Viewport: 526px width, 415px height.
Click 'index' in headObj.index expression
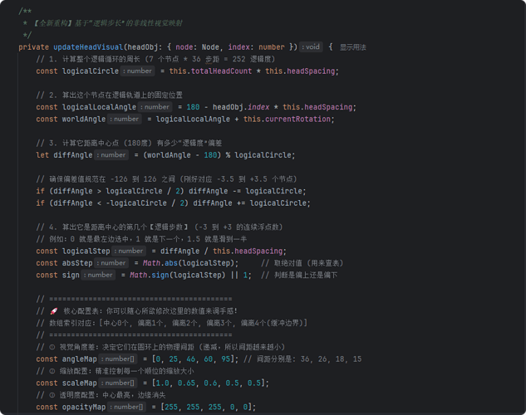point(258,107)
